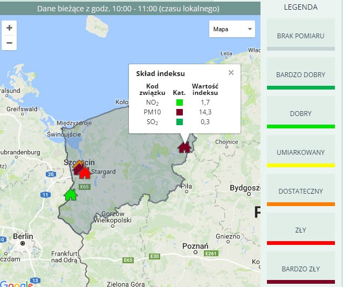Click the dark red house marker below popup

[184, 147]
